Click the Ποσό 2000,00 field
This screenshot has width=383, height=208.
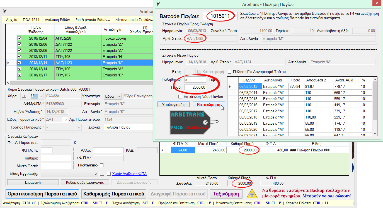tap(195, 87)
